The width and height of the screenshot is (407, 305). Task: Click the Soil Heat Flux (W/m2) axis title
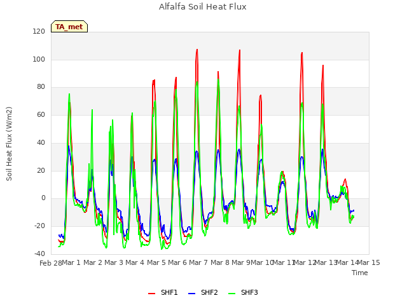[x=9, y=144]
